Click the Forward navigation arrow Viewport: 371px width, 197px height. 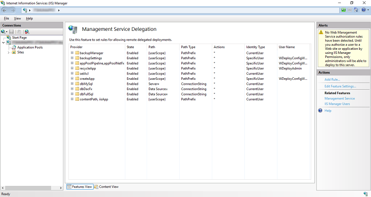click(13, 10)
